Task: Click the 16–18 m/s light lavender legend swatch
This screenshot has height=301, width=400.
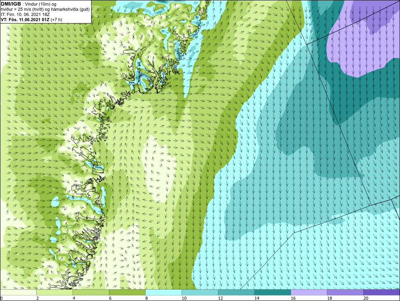Action: pos(309,292)
